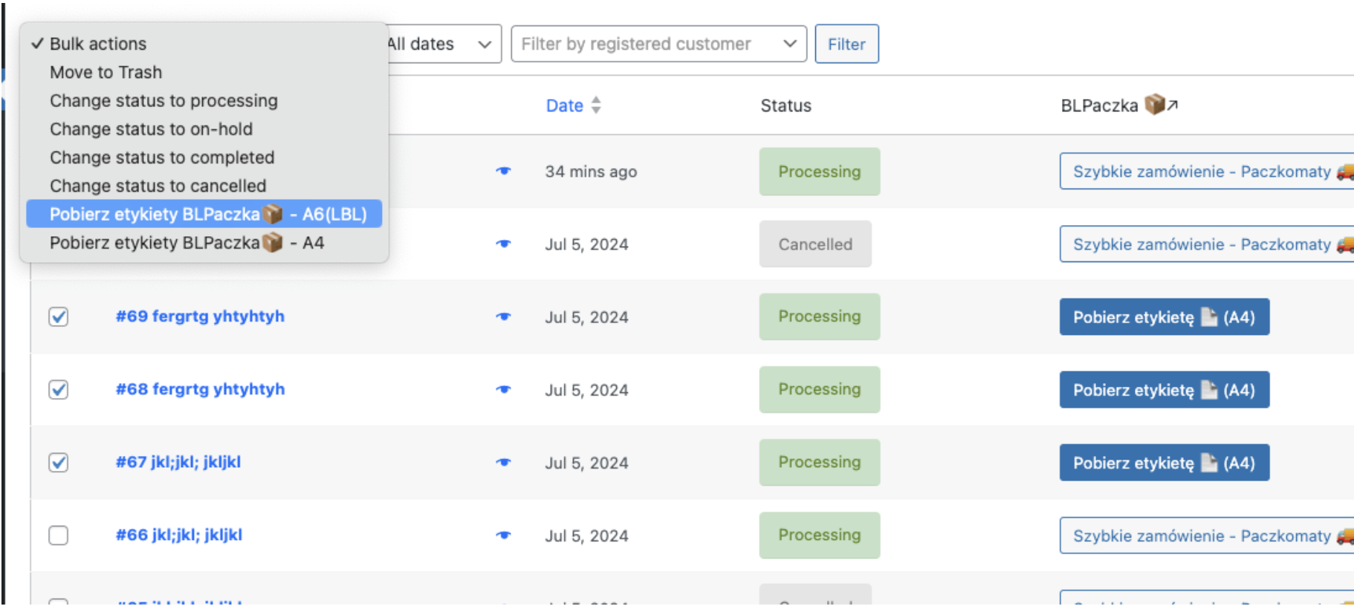Click Pobierz etykietę (A4) for order #69
This screenshot has height=609, width=1354.
click(1164, 317)
